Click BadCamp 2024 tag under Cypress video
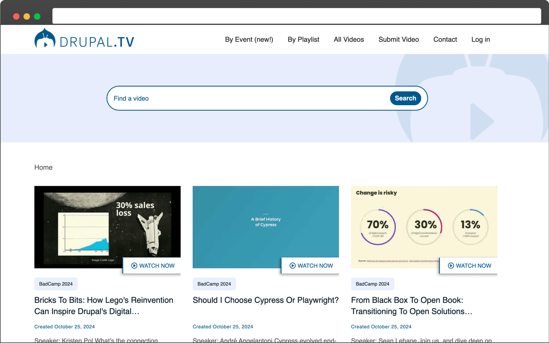Viewport: 549px width, 343px height. [x=214, y=284]
